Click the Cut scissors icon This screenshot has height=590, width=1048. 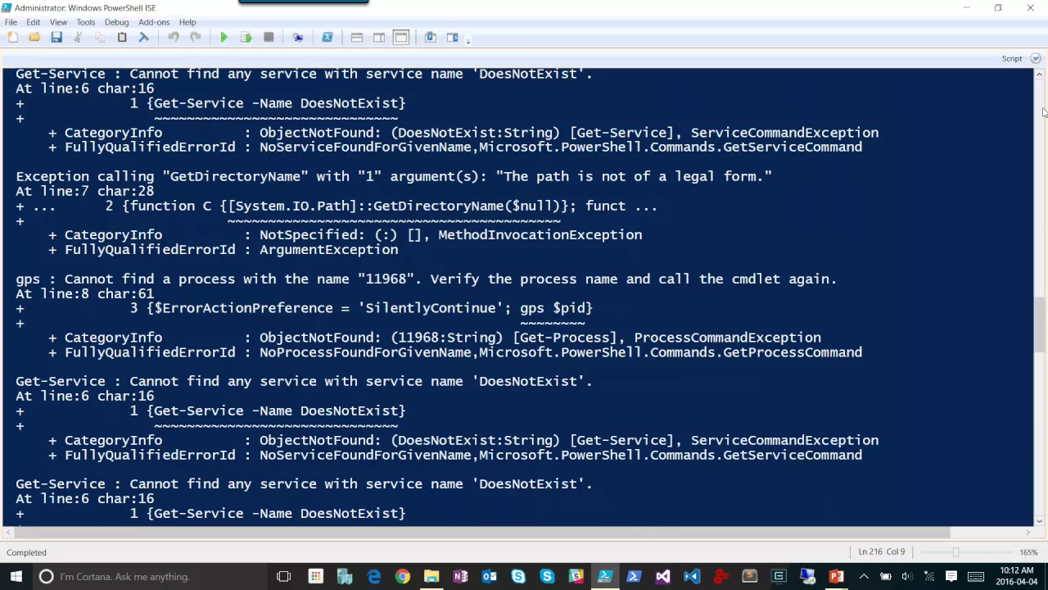pos(78,38)
